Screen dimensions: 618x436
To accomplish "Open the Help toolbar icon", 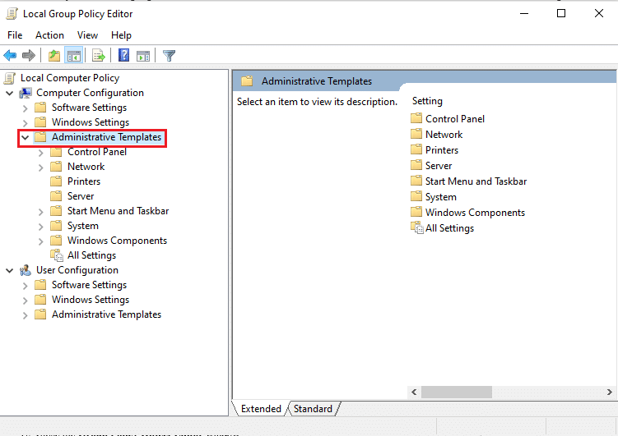I will coord(123,56).
